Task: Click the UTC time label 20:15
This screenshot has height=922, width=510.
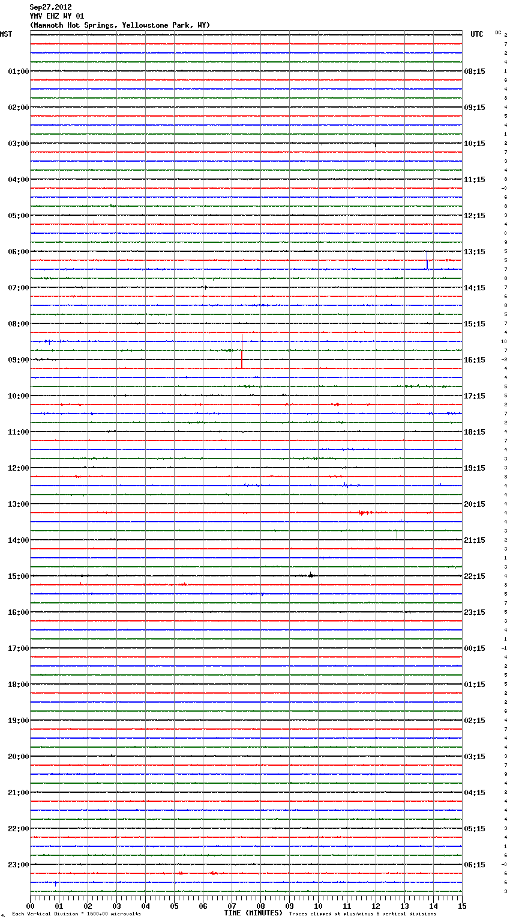Action: click(x=475, y=504)
